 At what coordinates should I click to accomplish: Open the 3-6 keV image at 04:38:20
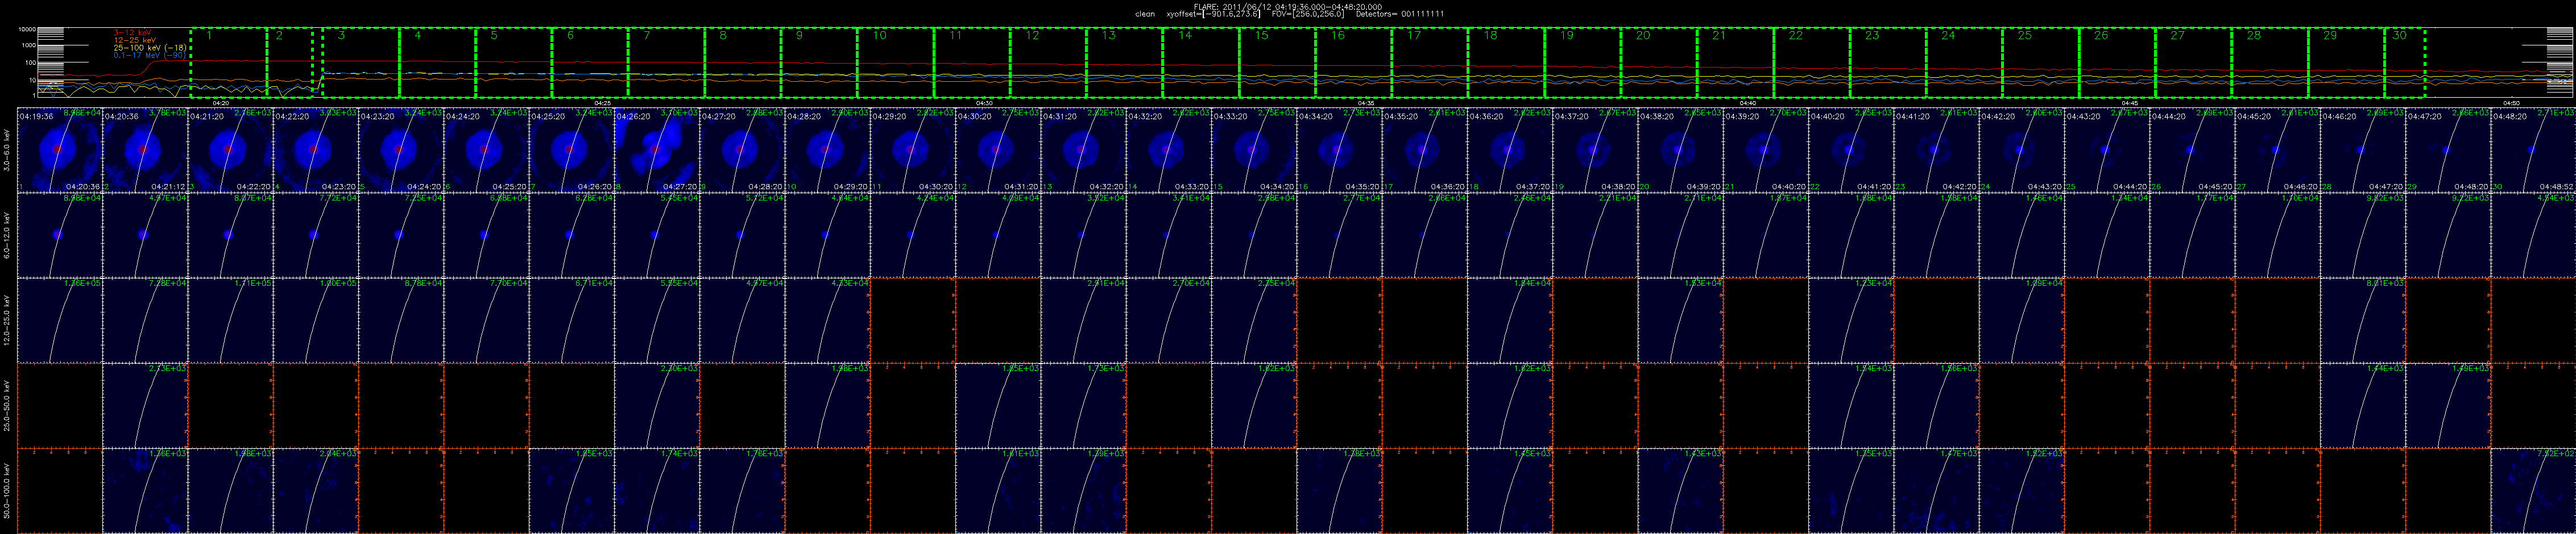(x=1679, y=150)
